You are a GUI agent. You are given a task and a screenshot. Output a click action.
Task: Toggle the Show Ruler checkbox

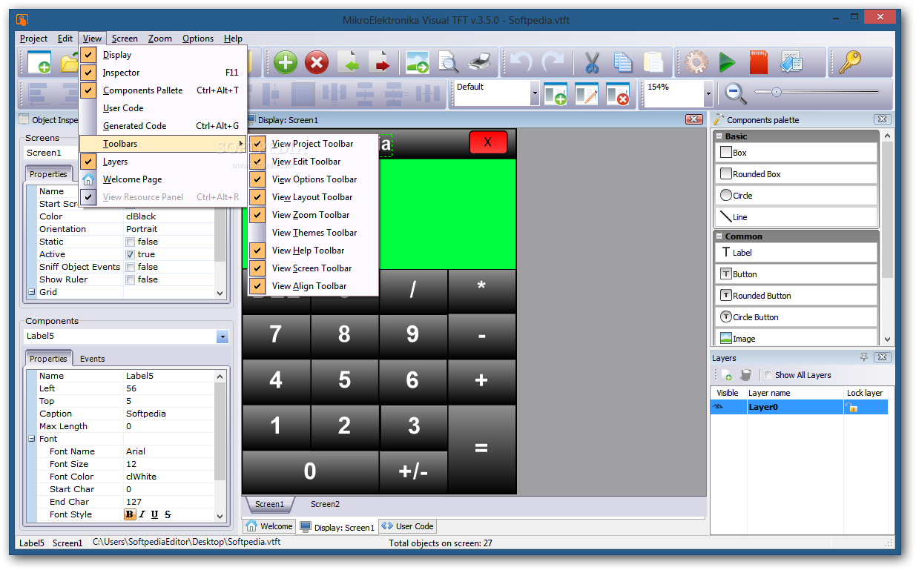pyautogui.click(x=131, y=279)
